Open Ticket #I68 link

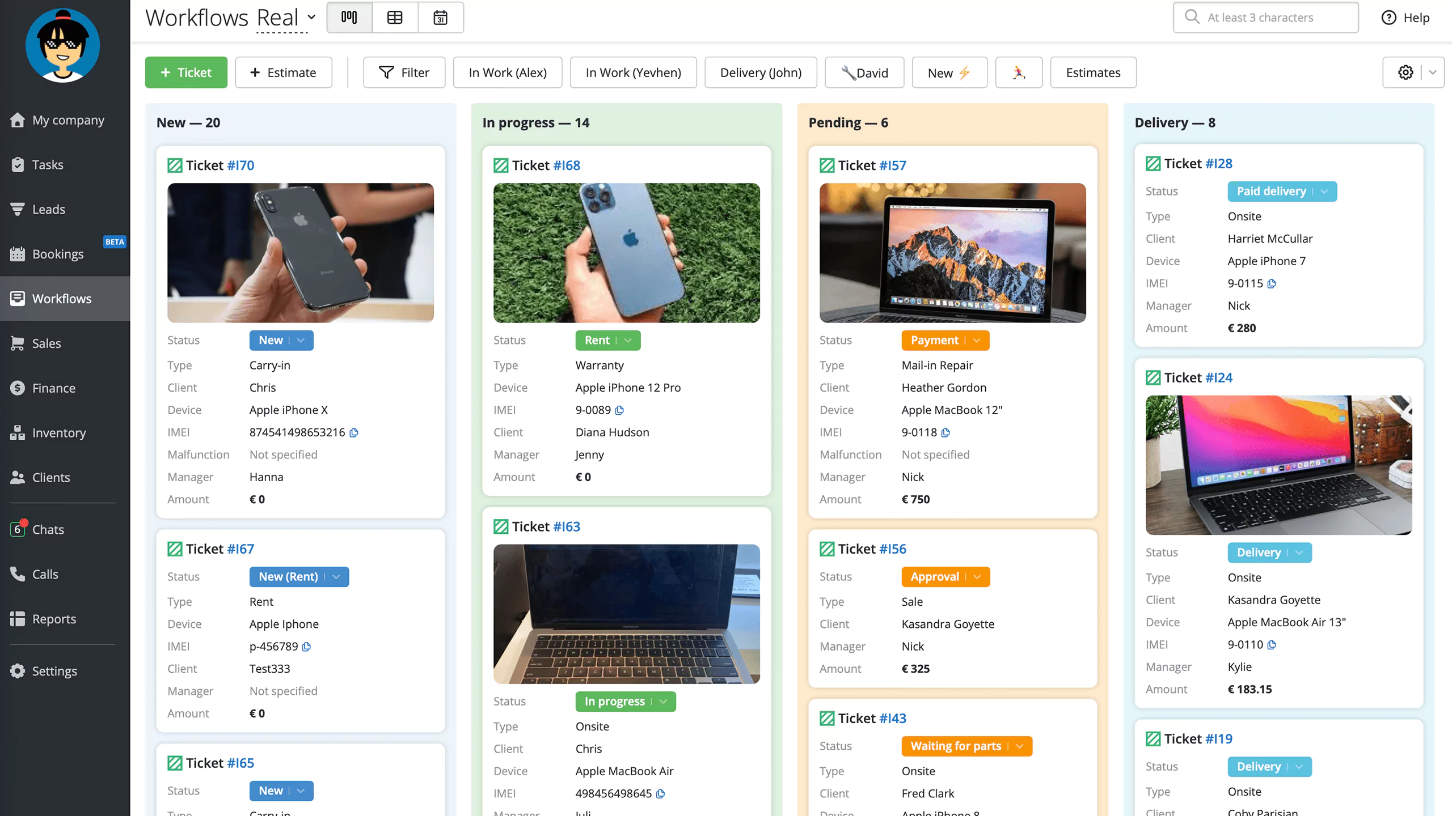[567, 165]
